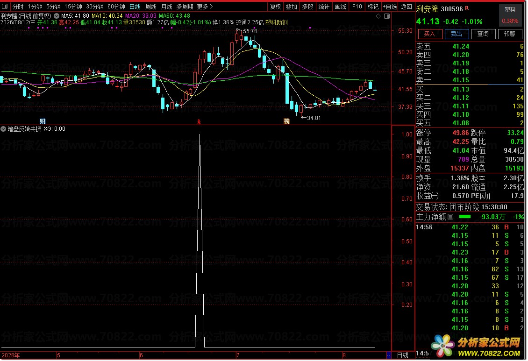528x361 pixels.
Task: Click the 塑料助剂 sector link in chart header
Action: coord(277,22)
